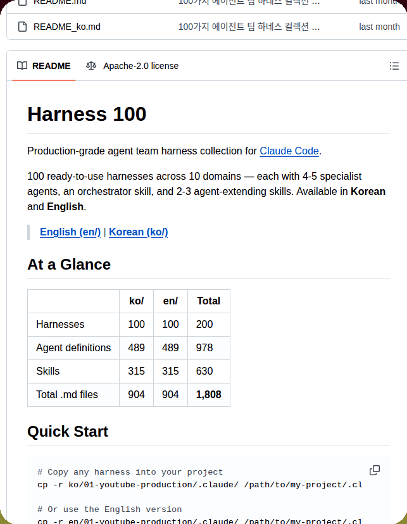Click the file icon beside README_ko.md
The height and width of the screenshot is (524, 407).
(22, 27)
